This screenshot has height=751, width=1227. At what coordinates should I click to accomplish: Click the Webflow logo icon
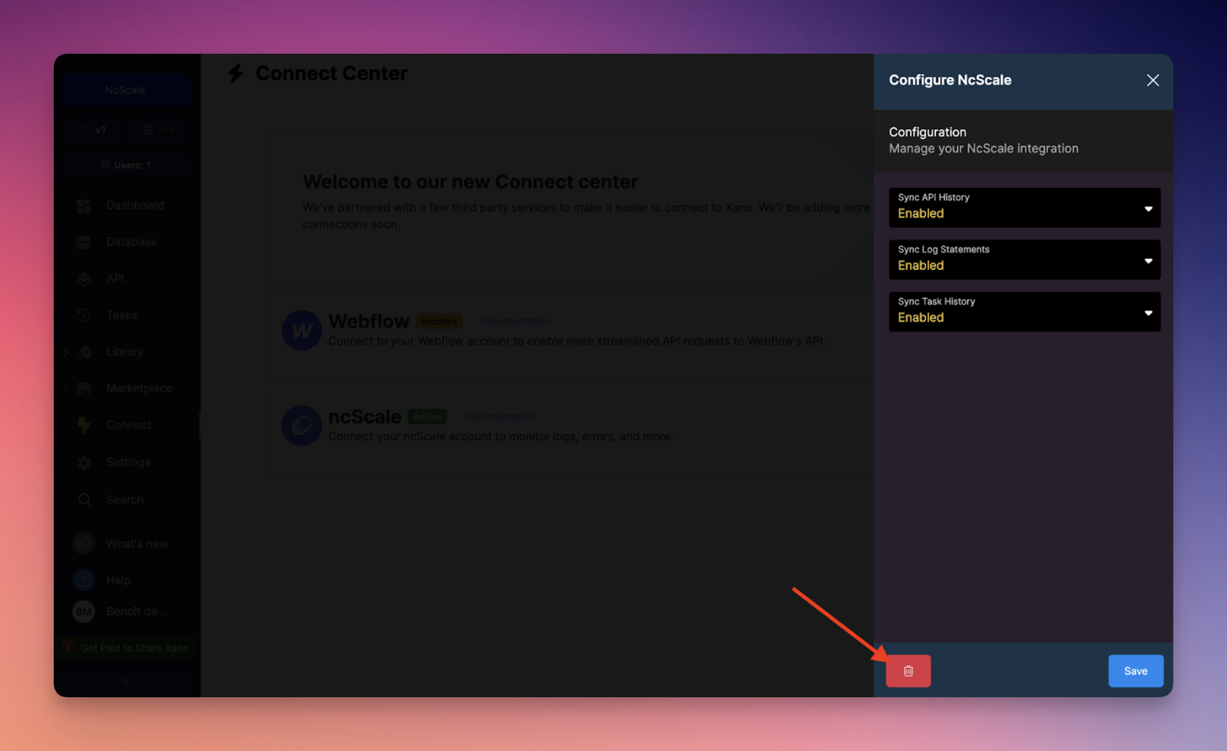click(301, 330)
